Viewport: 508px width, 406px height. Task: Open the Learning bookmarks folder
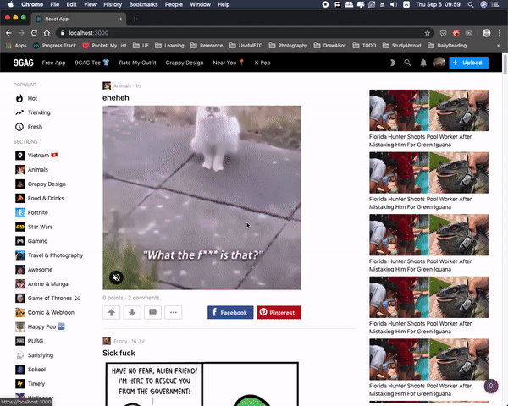pos(169,46)
